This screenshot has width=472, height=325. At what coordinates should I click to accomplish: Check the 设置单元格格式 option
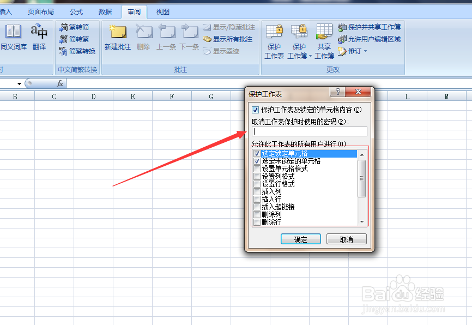(x=257, y=169)
